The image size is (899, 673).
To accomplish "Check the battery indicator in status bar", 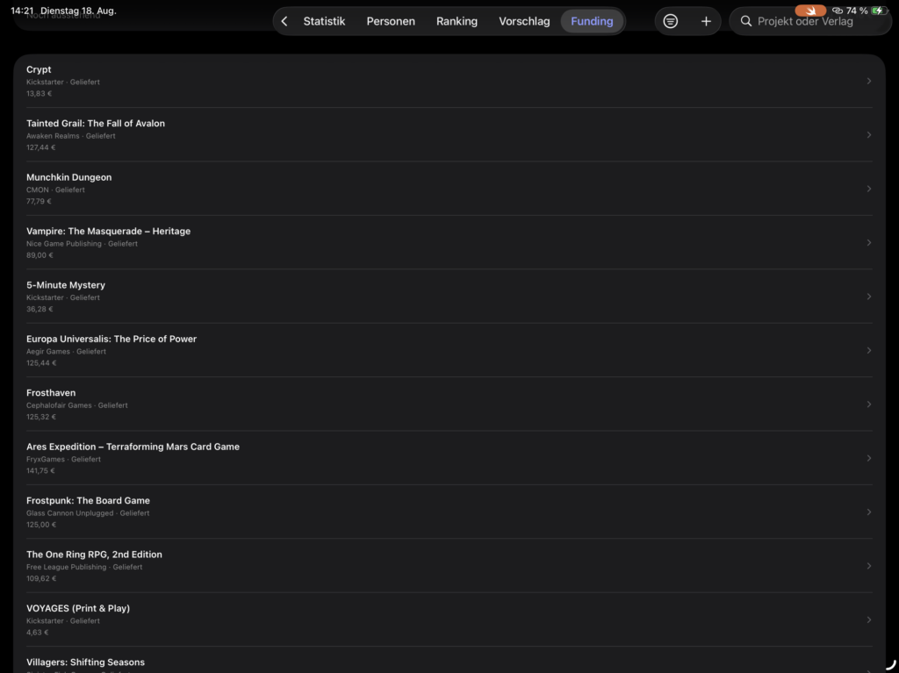I will tap(878, 11).
